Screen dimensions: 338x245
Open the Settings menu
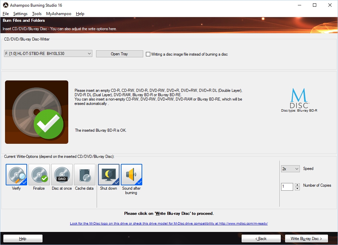click(x=20, y=14)
